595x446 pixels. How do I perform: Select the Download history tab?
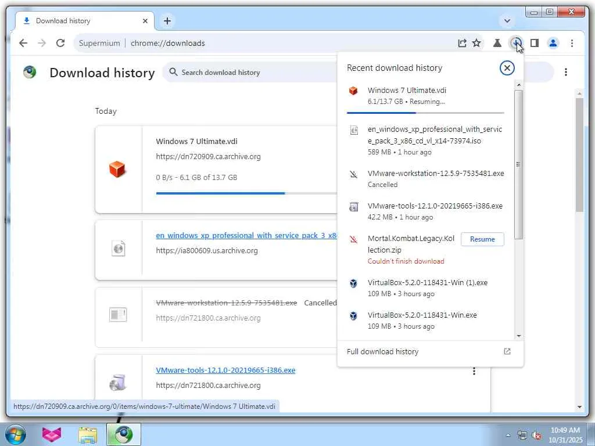coord(85,21)
